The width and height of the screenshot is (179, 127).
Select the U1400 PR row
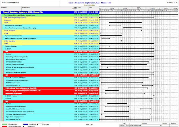(x=51, y=99)
